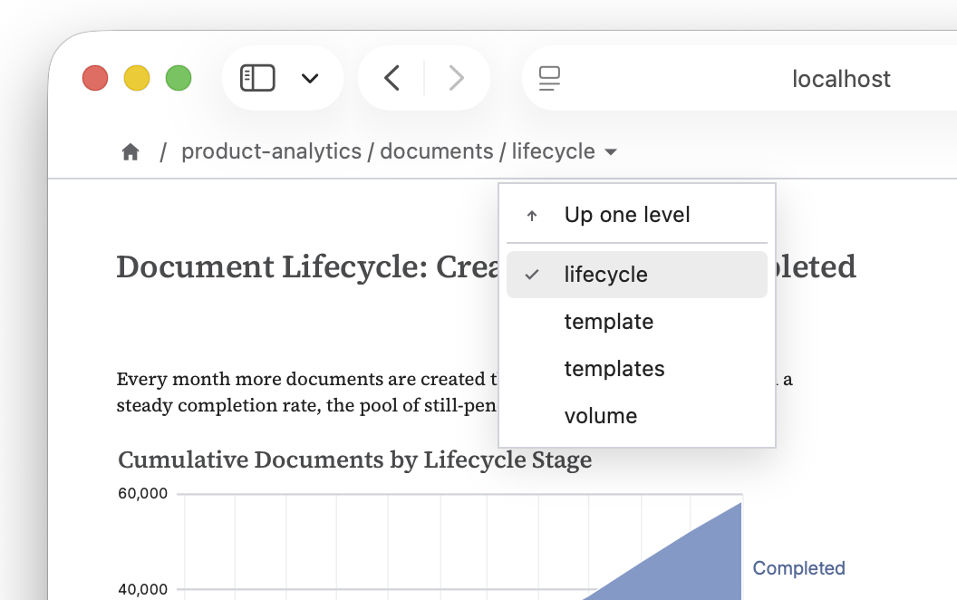Click the lifecycle breadcrumb text
Screen dimensions: 957x600
point(553,151)
